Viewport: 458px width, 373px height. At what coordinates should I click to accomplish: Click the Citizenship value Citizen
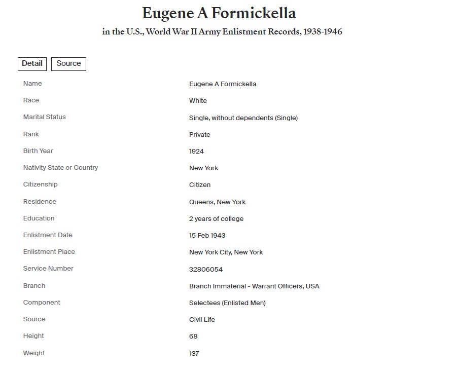point(200,185)
